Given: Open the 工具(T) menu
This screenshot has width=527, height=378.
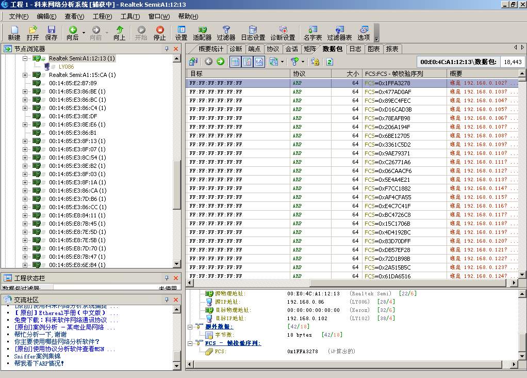Looking at the screenshot, I should 130,17.
